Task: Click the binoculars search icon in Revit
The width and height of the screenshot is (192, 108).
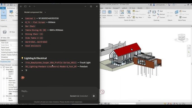Action: (x=151, y=5)
